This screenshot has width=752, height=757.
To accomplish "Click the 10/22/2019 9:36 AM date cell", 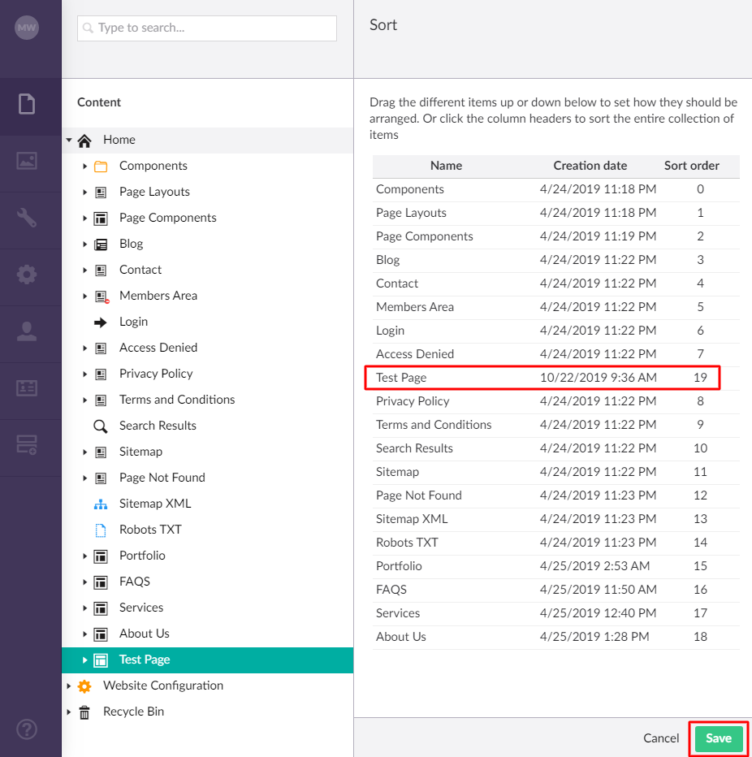I will [x=598, y=378].
